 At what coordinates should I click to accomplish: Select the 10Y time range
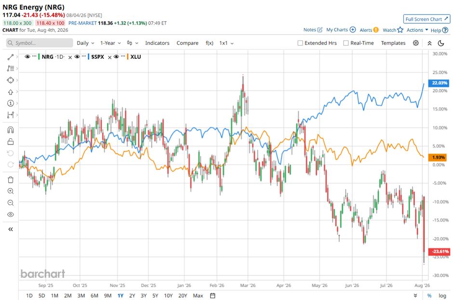168,295
